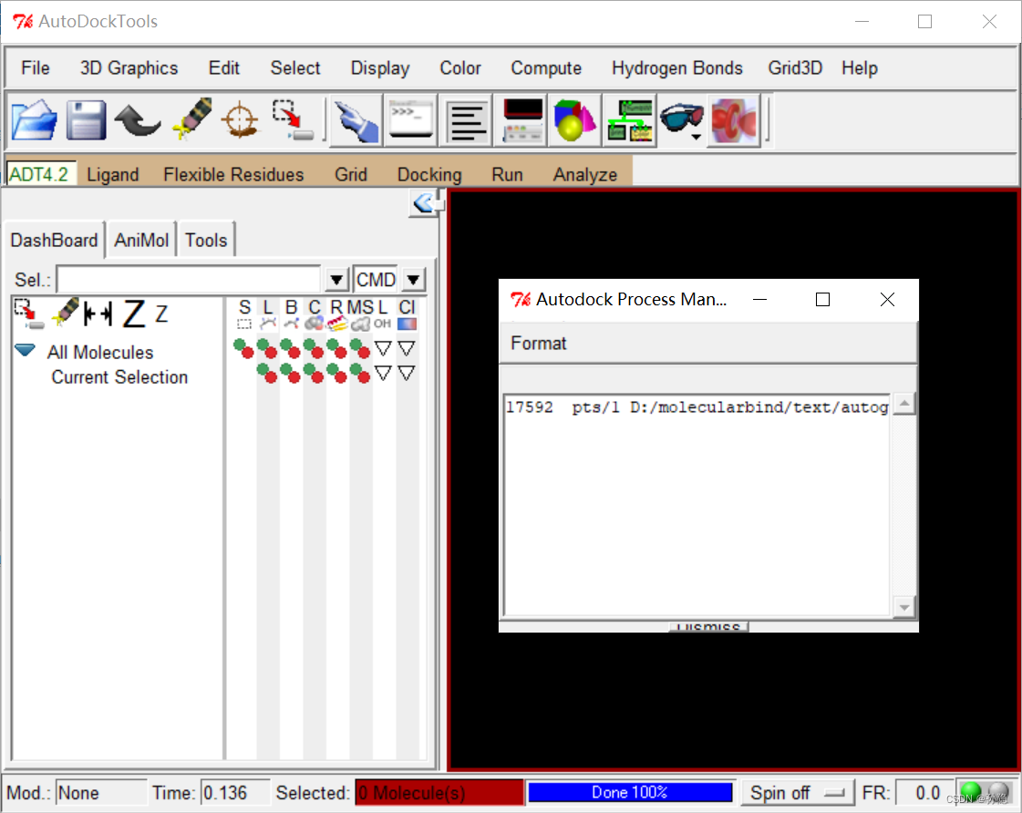Toggle ball-and-stick for All Molecules

point(290,348)
